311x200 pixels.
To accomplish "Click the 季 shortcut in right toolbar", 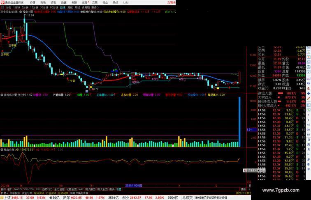I will pos(309,165).
